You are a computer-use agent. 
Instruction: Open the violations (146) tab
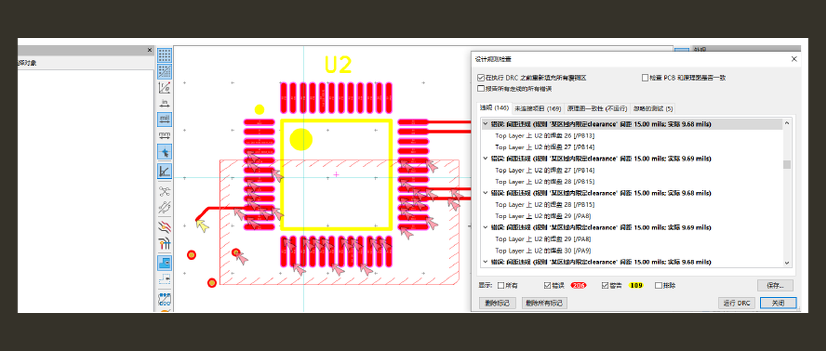point(494,108)
